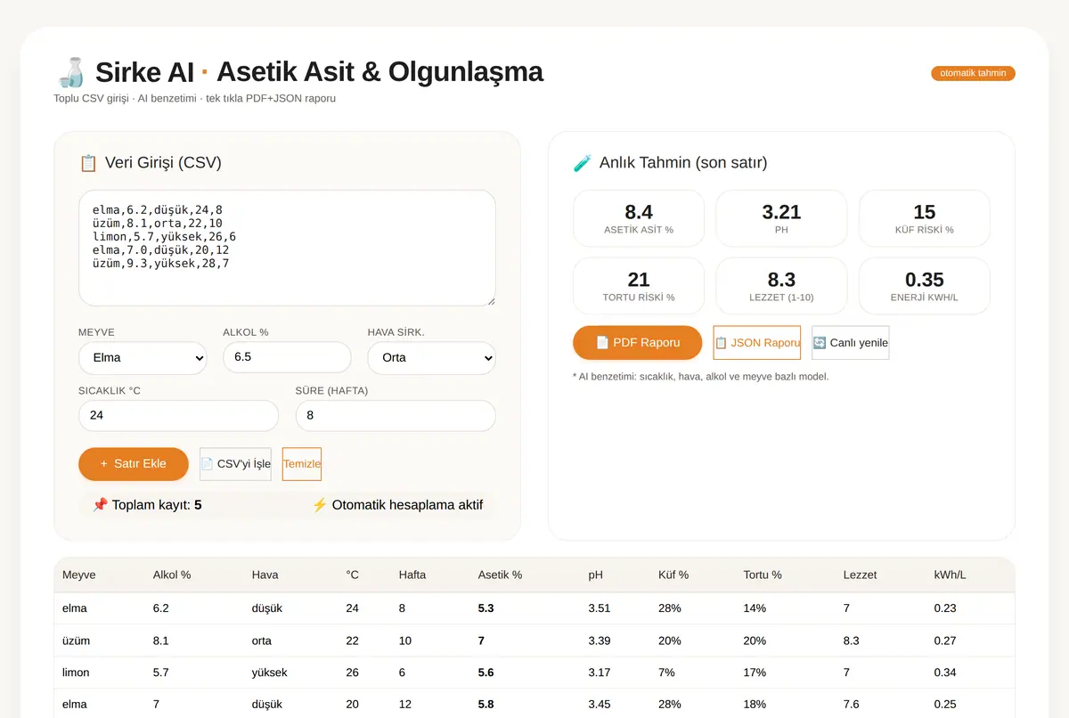Click the Küf Riski % card showing 15
The width and height of the screenshot is (1069, 718).
point(925,218)
